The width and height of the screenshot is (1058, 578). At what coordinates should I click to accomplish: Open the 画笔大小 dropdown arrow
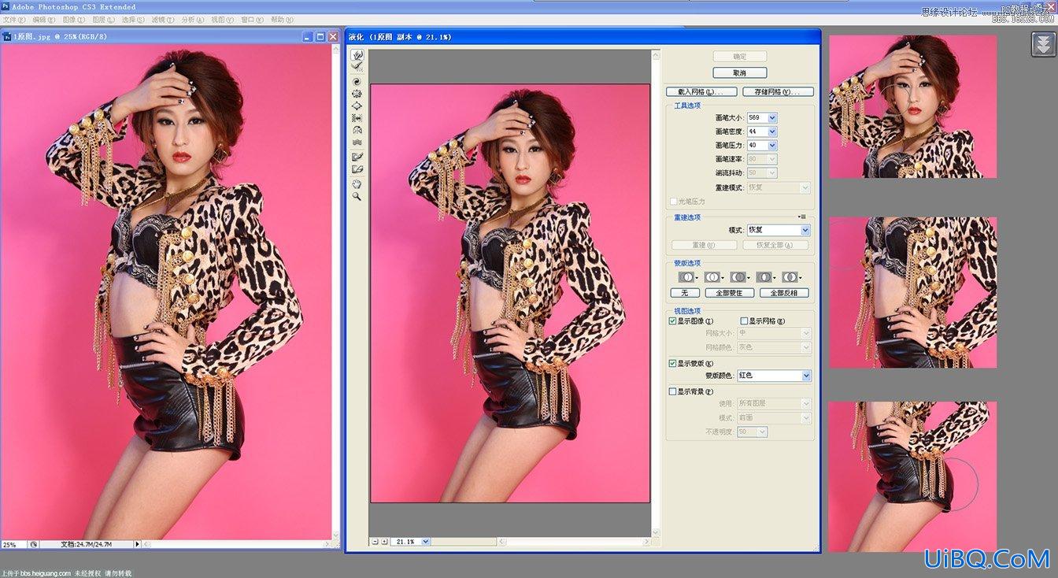pyautogui.click(x=772, y=118)
